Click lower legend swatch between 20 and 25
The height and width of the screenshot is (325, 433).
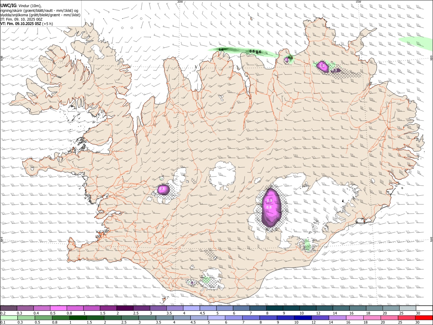point(389,318)
